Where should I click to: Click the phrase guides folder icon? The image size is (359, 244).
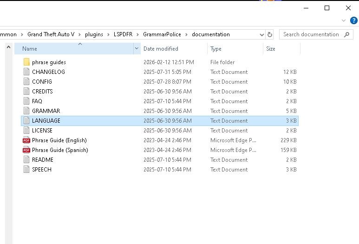pos(26,62)
